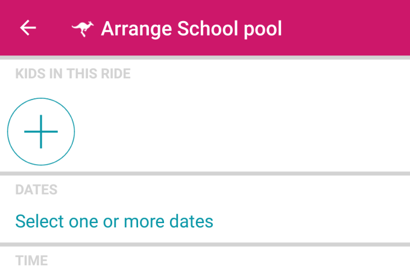This screenshot has height=275, width=410.
Task: Go back from Arrange School pool screen
Action: [x=28, y=28]
